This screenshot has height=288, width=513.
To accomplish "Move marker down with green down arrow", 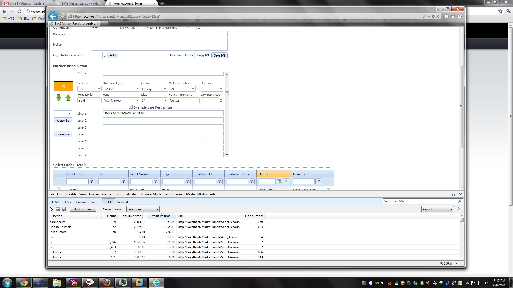I will (59, 98).
